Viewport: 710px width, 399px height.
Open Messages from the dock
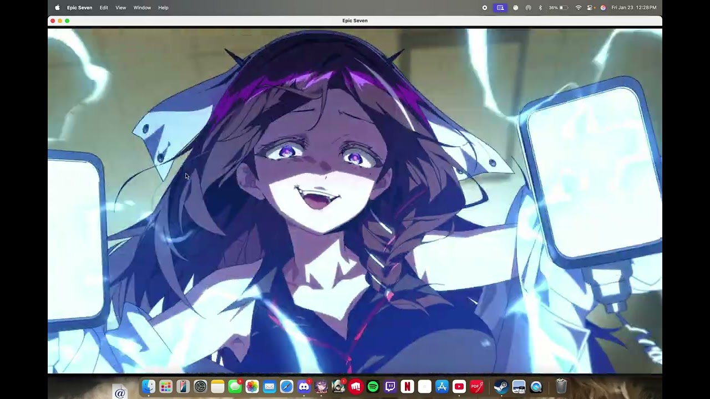(x=235, y=386)
